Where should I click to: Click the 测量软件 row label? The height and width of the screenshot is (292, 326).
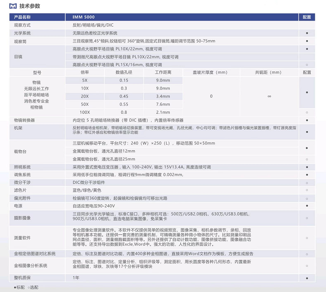pyautogui.click(x=22, y=238)
